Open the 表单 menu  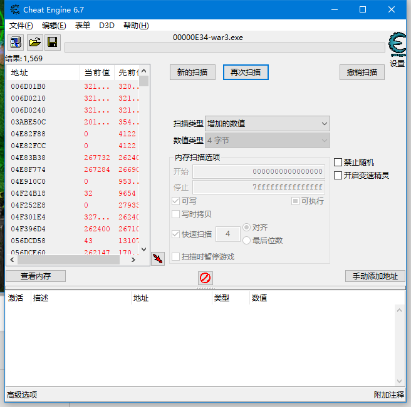(83, 26)
